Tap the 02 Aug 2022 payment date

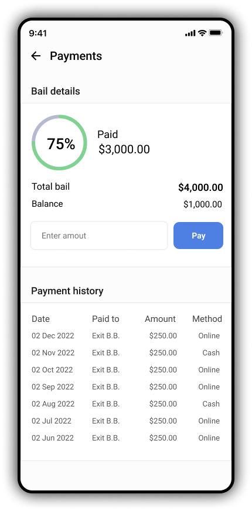coord(53,404)
